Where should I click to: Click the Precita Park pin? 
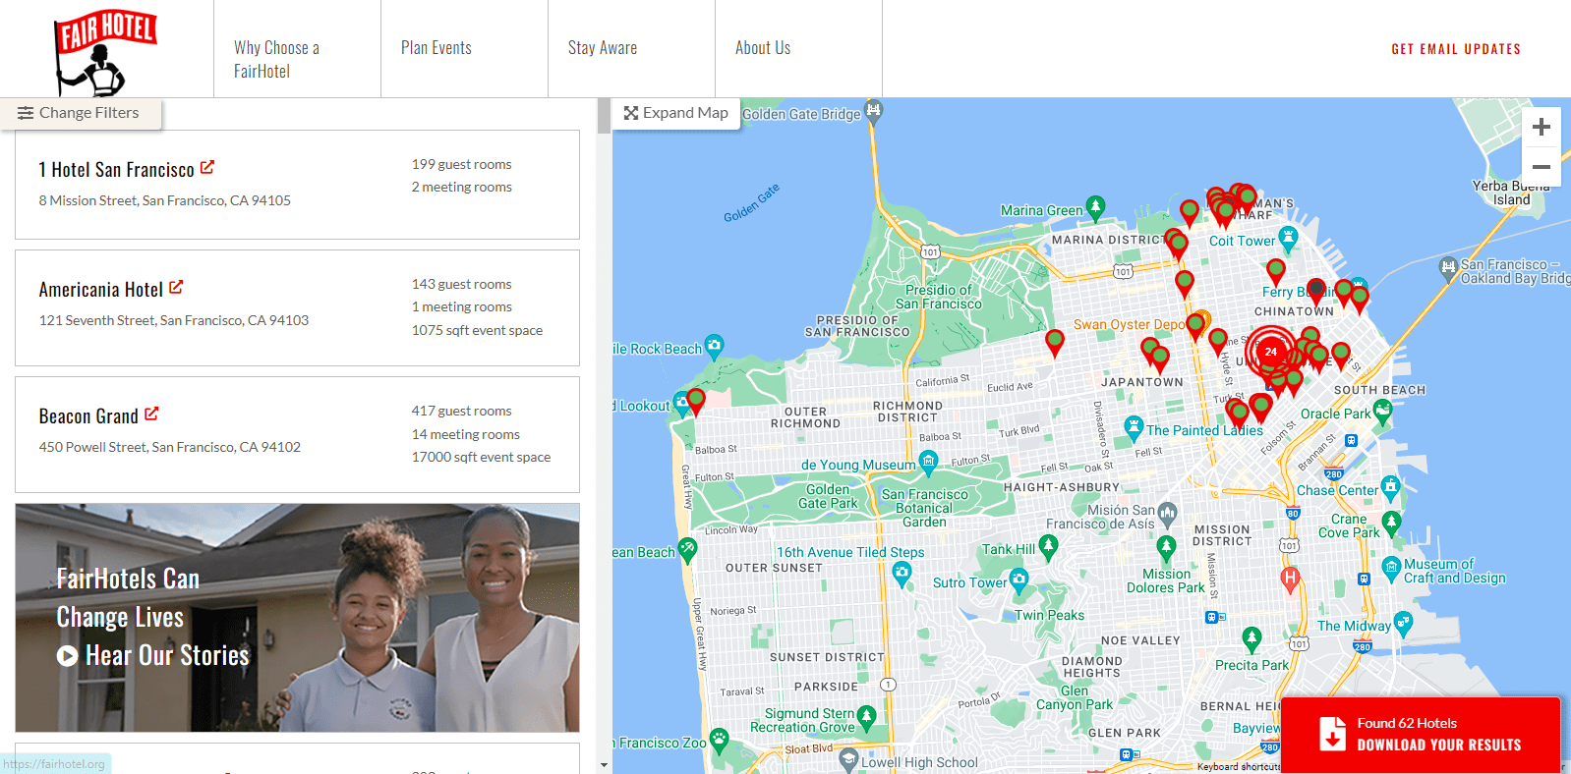pos(1251,639)
